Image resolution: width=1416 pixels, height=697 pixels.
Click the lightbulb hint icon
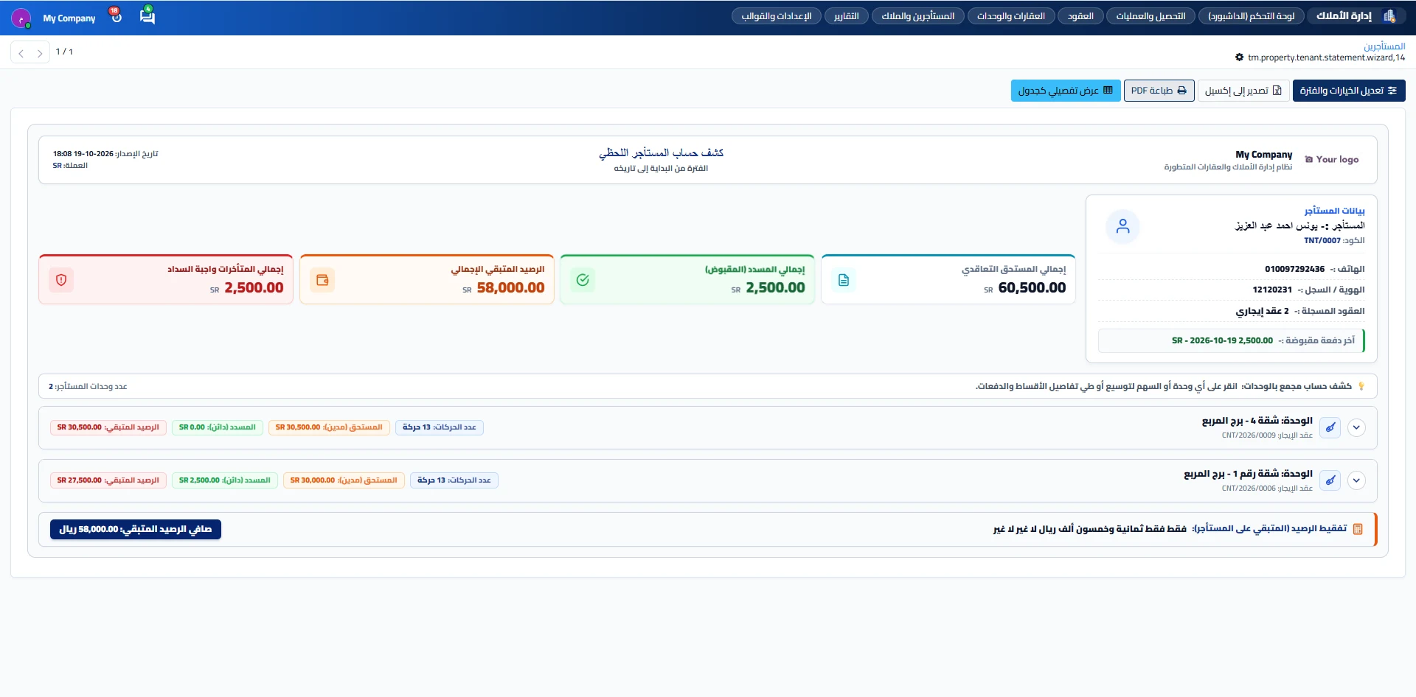(x=1361, y=386)
